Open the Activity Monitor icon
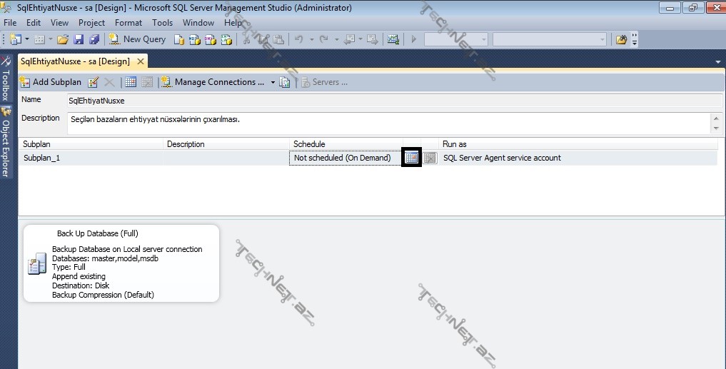This screenshot has height=369, width=726. coord(393,39)
